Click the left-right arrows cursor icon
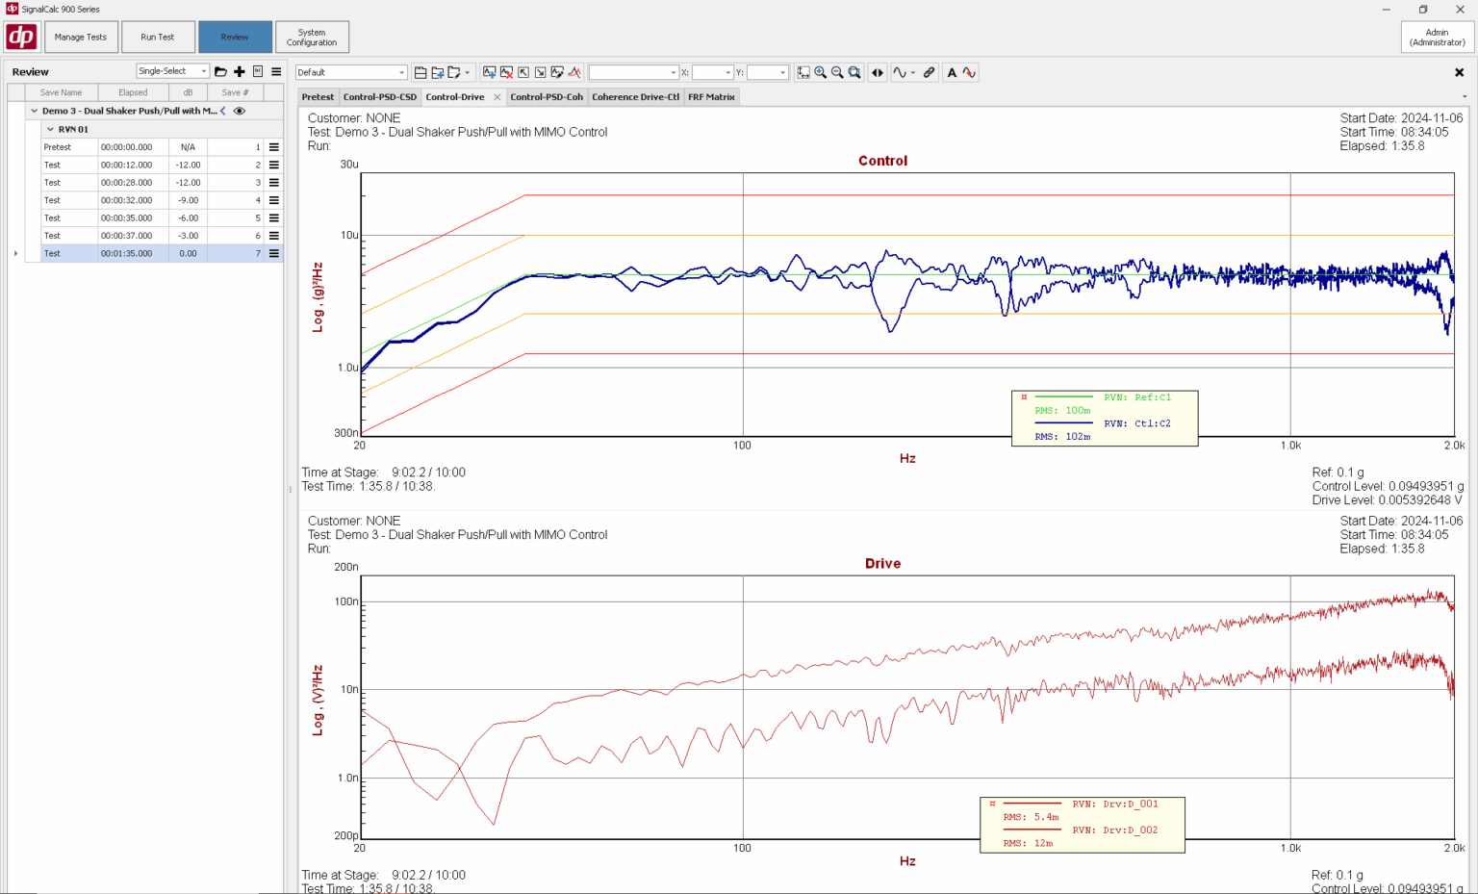Image resolution: width=1478 pixels, height=894 pixels. 878,72
